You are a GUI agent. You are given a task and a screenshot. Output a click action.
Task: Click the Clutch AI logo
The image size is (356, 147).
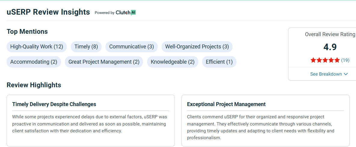(x=126, y=13)
